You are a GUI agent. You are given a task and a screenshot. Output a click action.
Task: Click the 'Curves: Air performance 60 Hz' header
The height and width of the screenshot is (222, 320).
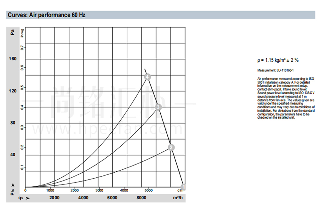(x=47, y=15)
